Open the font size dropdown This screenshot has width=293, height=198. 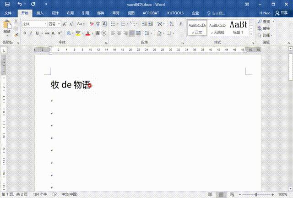coord(59,24)
